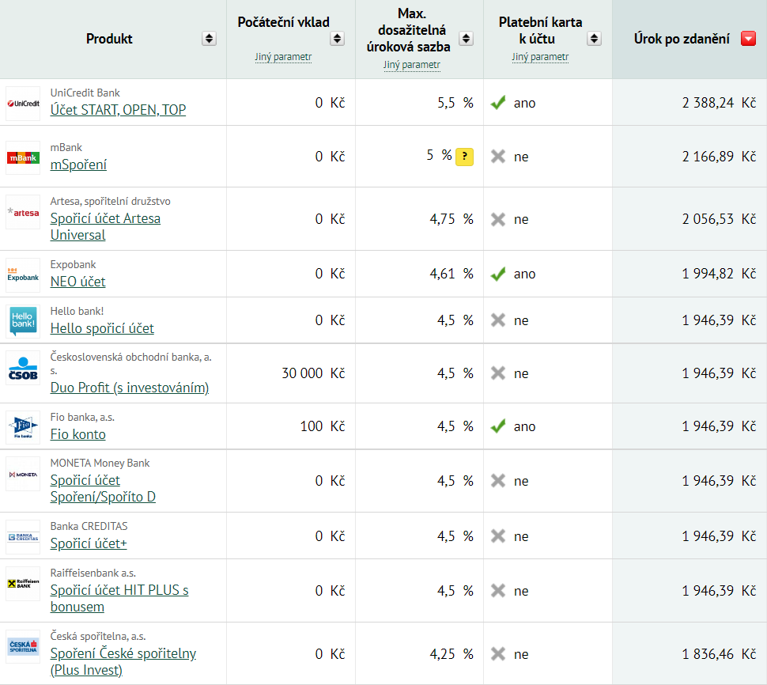
Task: Click the Fio banka logo
Action: click(x=23, y=428)
